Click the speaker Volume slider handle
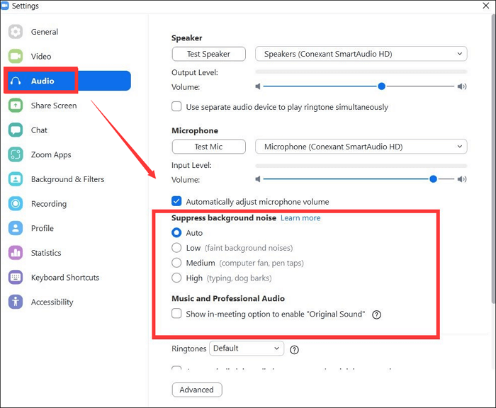This screenshot has width=496, height=408. 381,86
